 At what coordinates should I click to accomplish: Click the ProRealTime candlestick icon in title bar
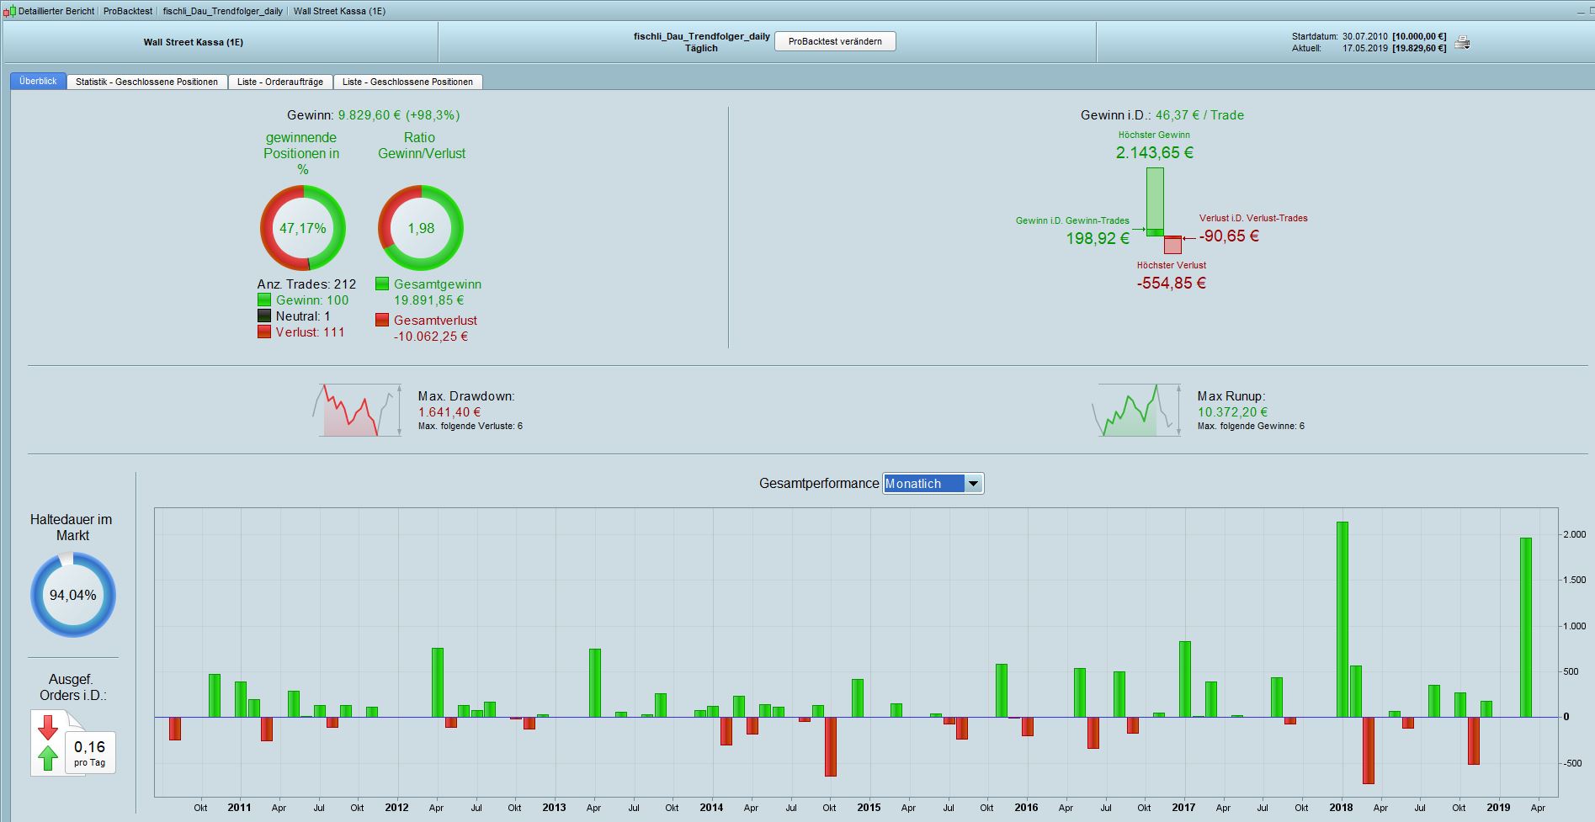click(9, 11)
